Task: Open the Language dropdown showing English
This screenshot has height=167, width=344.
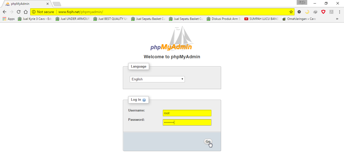Action: click(x=157, y=79)
